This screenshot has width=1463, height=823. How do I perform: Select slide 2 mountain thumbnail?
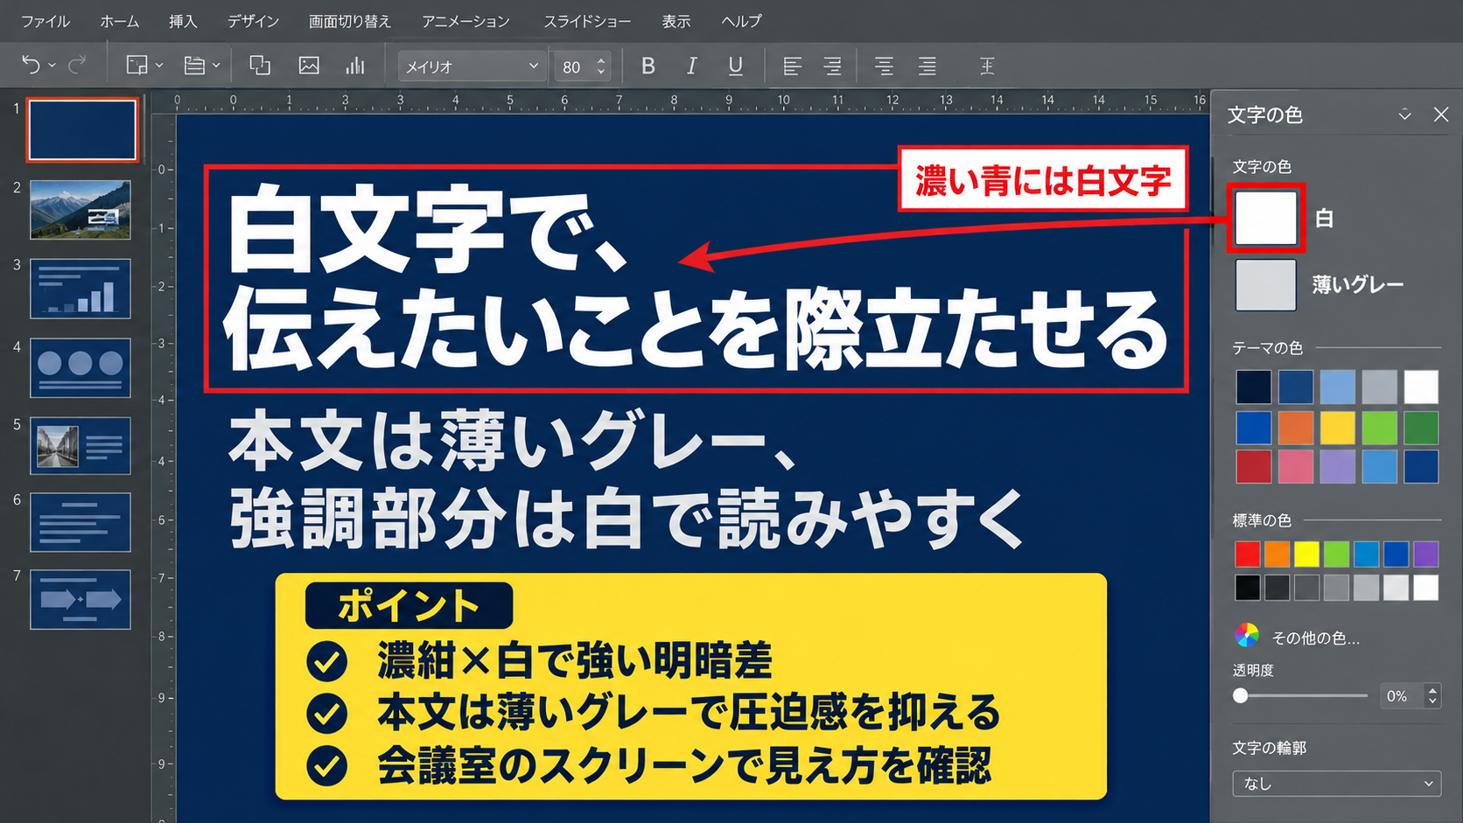point(80,210)
